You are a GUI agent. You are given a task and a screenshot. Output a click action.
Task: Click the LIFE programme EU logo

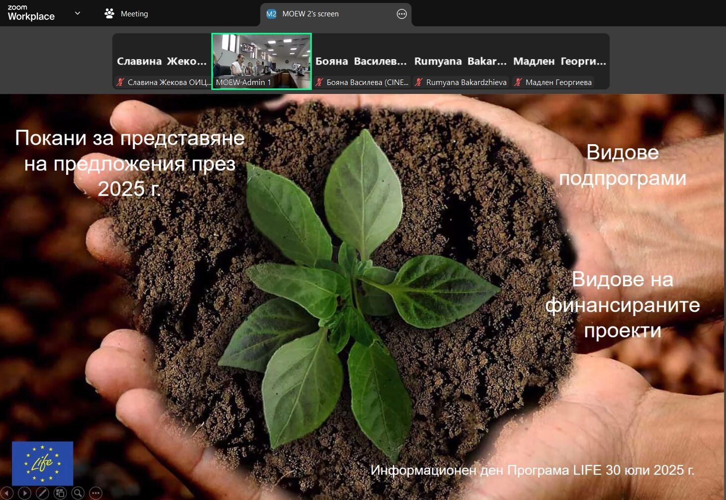pyautogui.click(x=42, y=463)
